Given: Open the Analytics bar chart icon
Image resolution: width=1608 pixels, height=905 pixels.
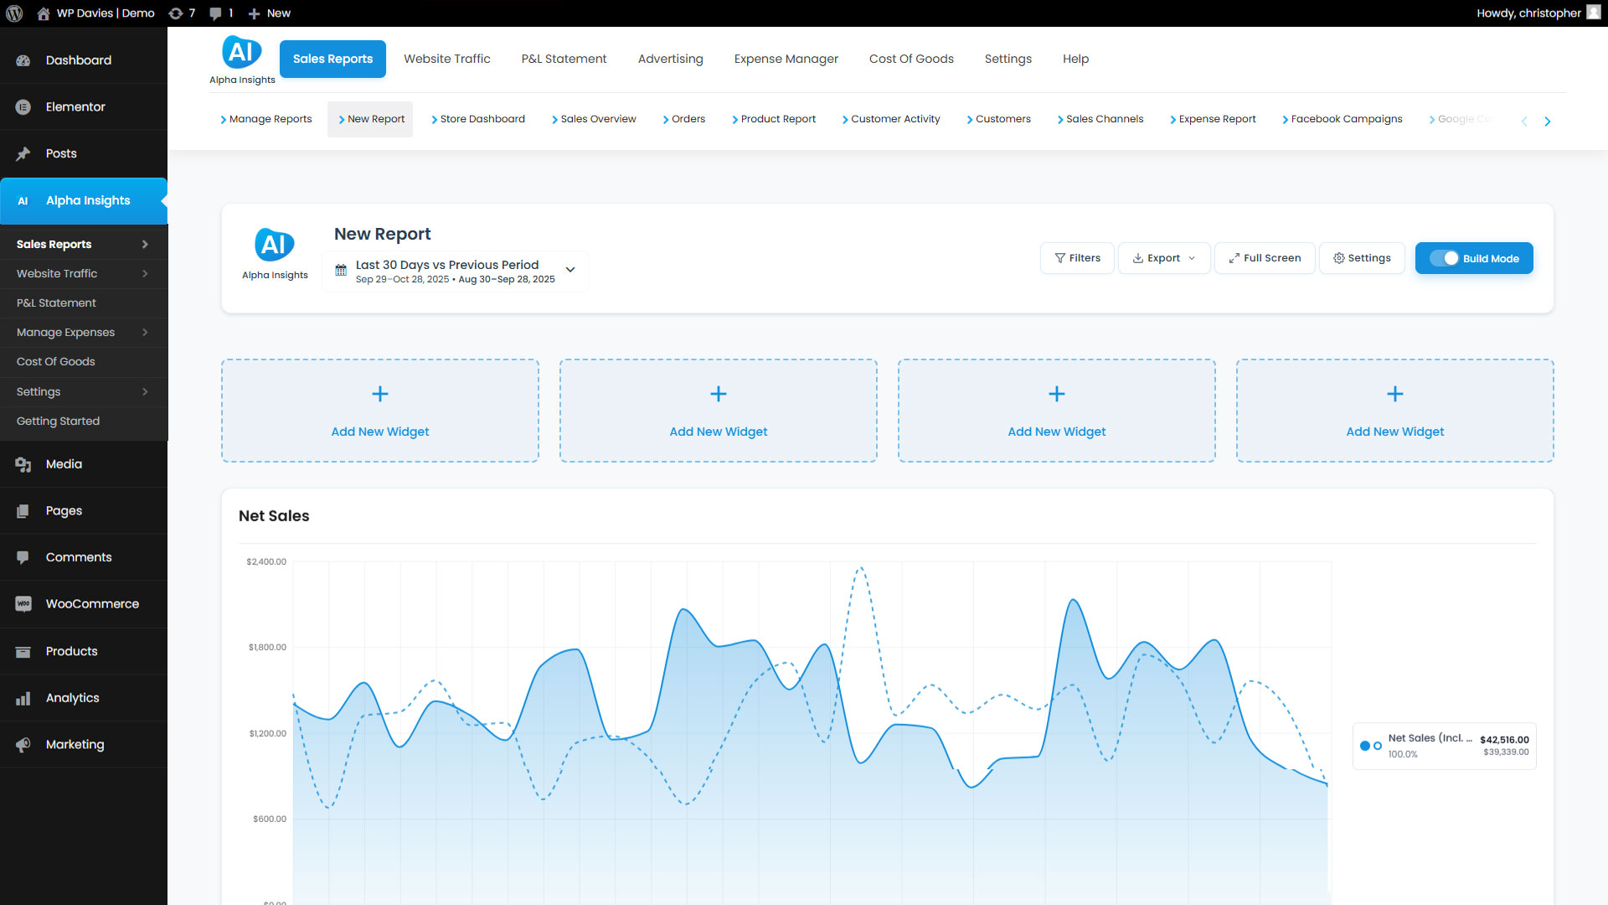Looking at the screenshot, I should pyautogui.click(x=23, y=698).
